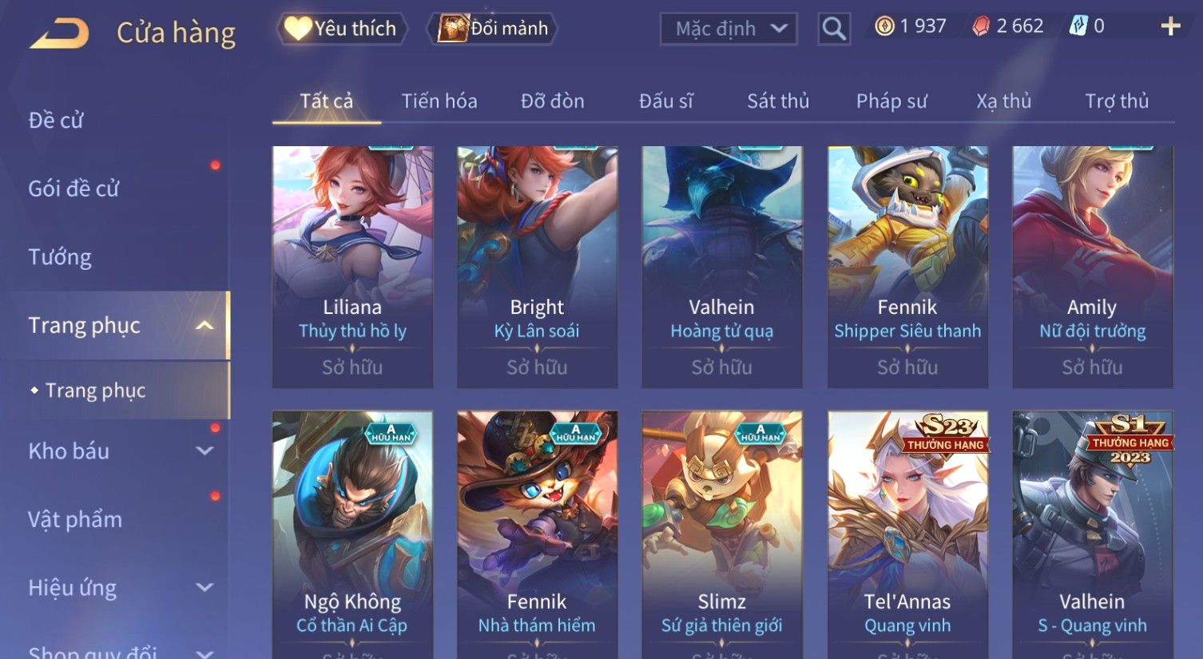Open the Gói đề cử sidebar entry
The height and width of the screenshot is (659, 1203).
coord(73,189)
